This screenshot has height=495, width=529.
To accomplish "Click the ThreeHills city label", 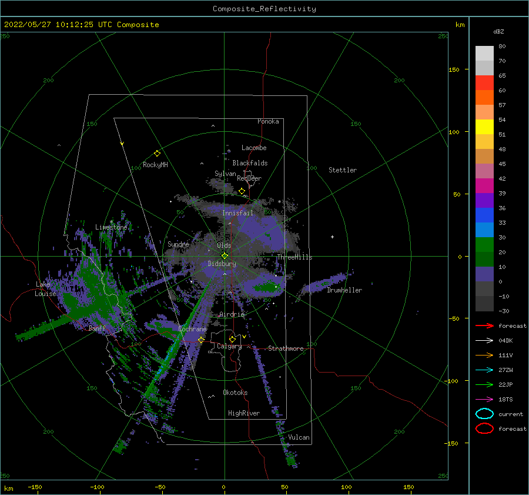I will tap(295, 257).
